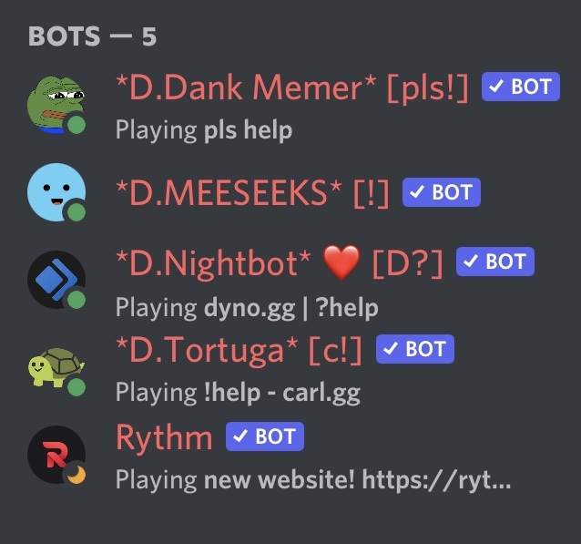Select the *D.Nightbot* [D?] username
The width and height of the screenshot is (581, 544).
click(x=280, y=262)
